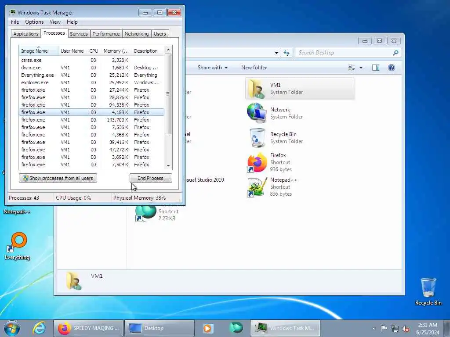The width and height of the screenshot is (450, 337).
Task: Click the process list scrollbar thumb
Action: [x=168, y=94]
